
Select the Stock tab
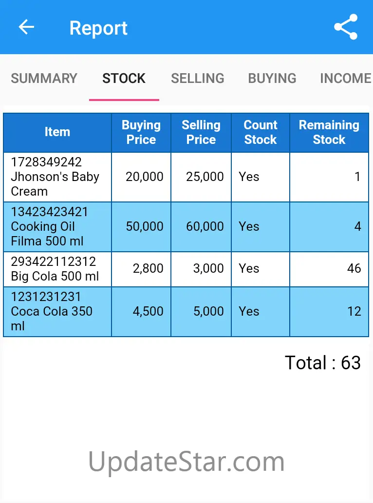[x=124, y=79]
